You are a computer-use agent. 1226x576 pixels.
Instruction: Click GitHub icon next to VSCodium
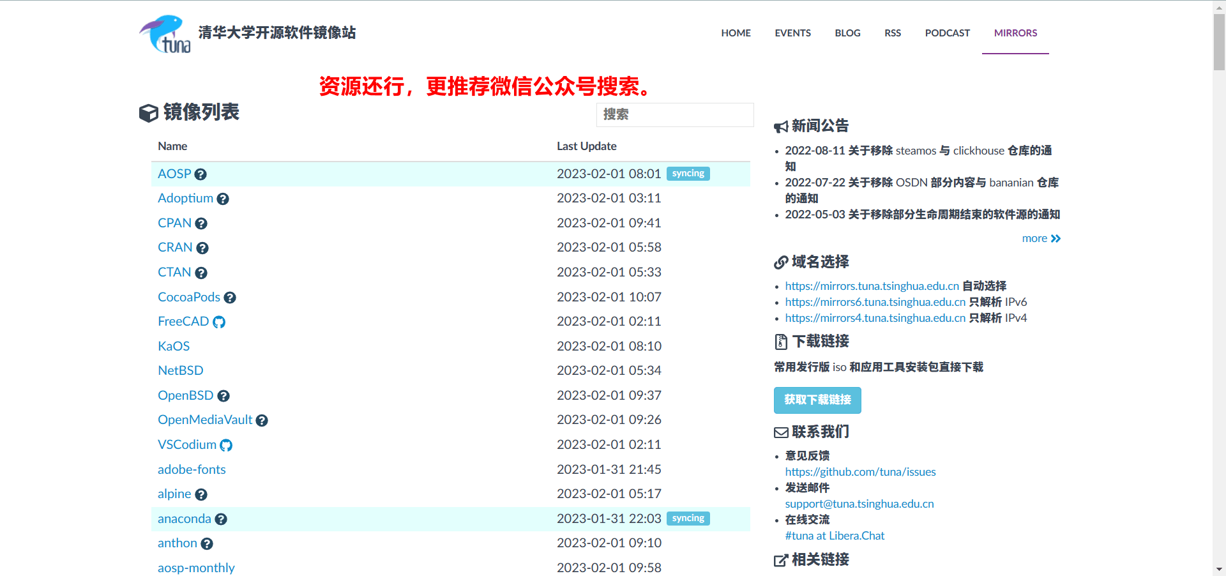pos(226,445)
